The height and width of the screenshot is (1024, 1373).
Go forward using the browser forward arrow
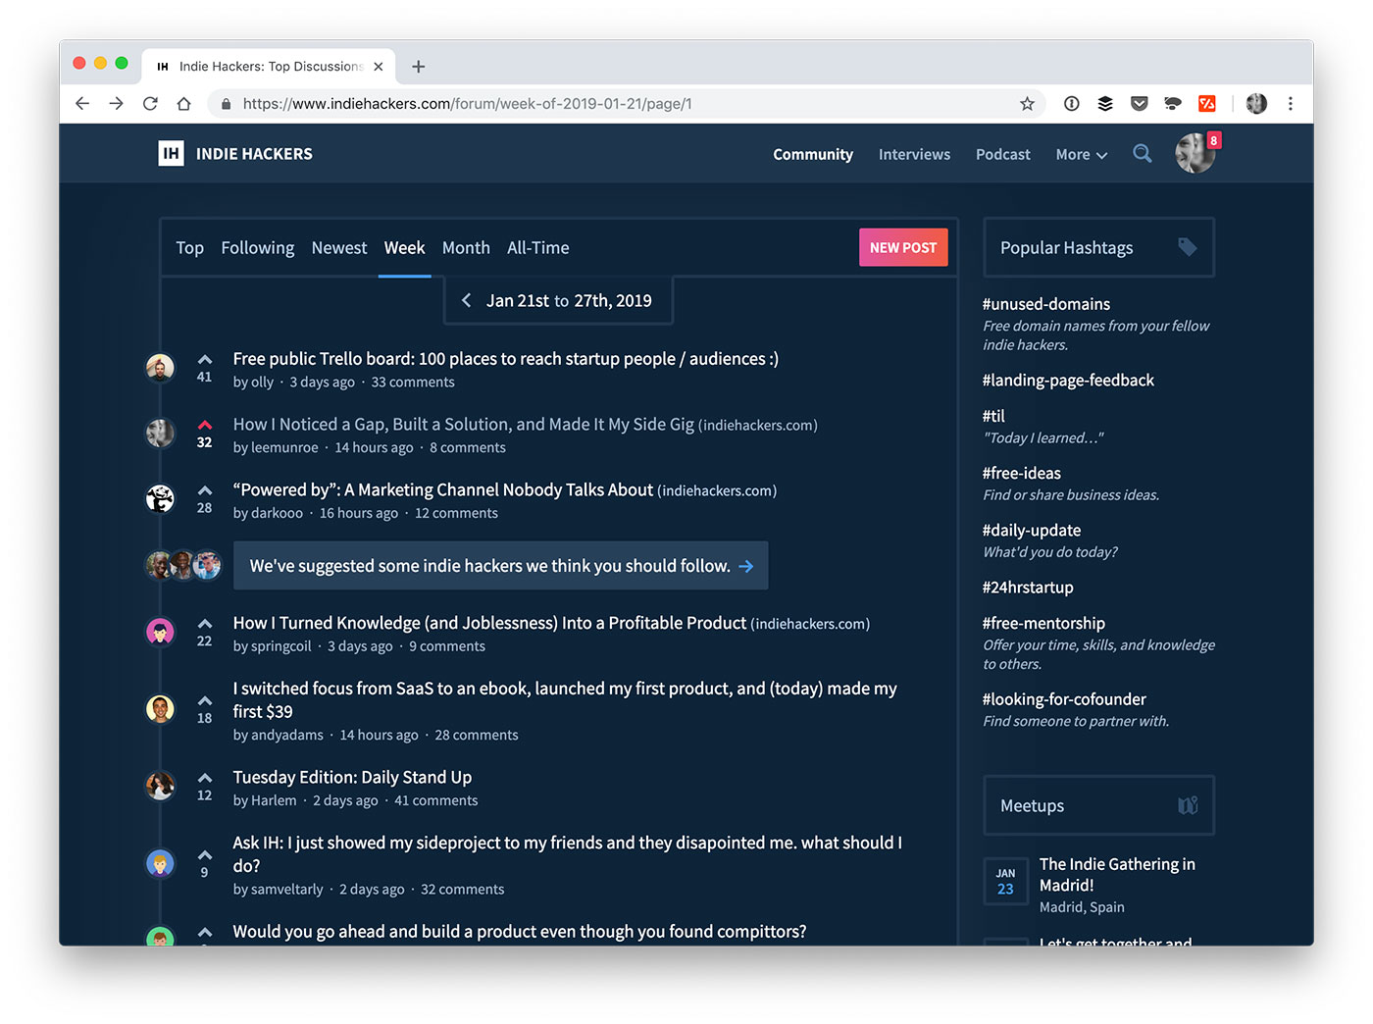click(x=116, y=103)
